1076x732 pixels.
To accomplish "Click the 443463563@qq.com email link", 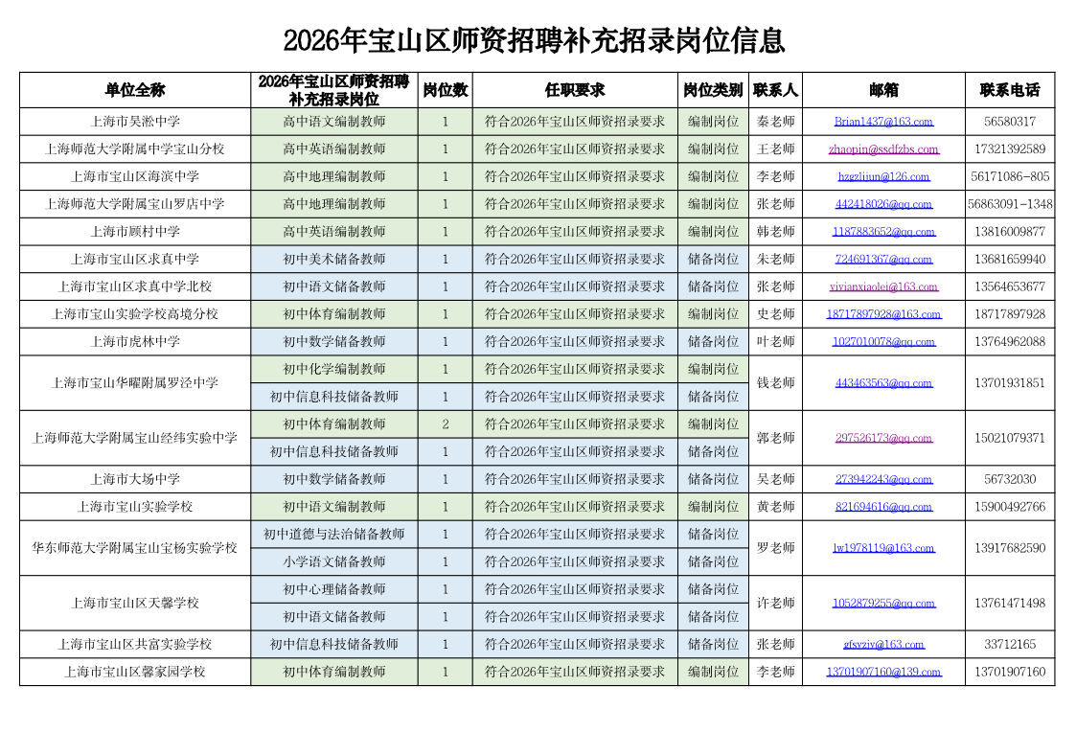I will click(883, 383).
